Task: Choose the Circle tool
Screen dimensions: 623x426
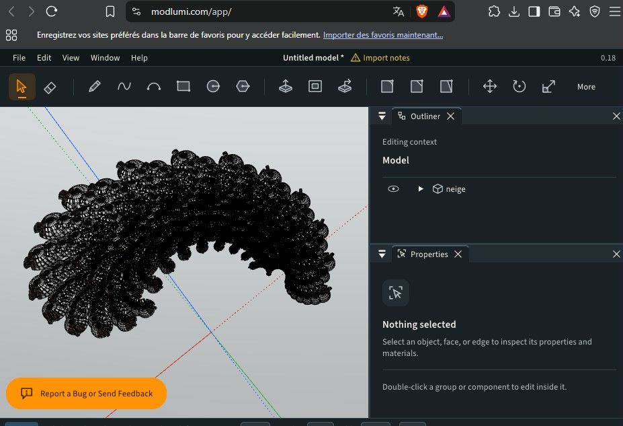Action: (213, 86)
